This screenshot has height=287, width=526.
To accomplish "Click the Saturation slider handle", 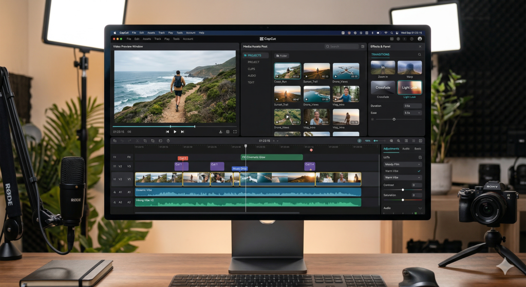I will [x=403, y=200].
